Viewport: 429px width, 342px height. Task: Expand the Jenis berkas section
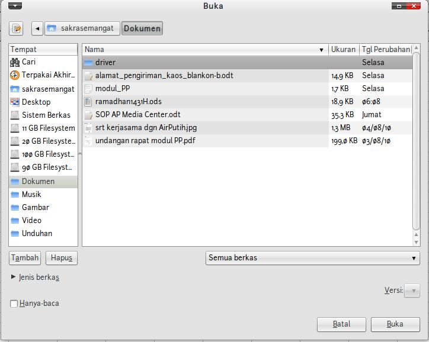14,277
